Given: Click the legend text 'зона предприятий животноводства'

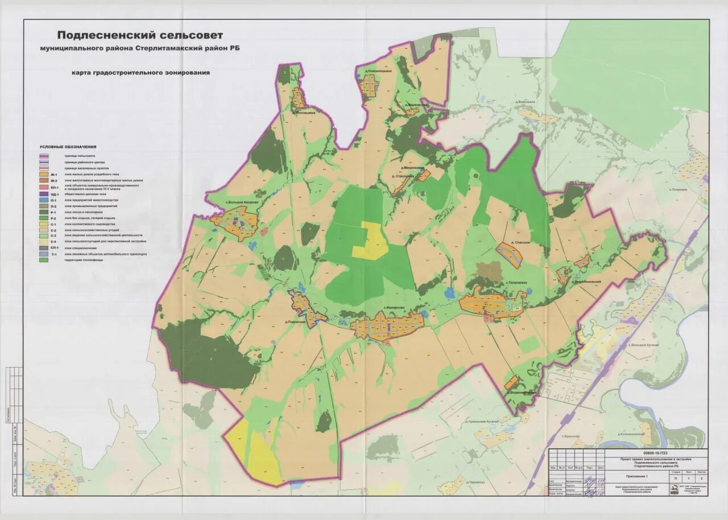Looking at the screenshot, I should (x=91, y=200).
